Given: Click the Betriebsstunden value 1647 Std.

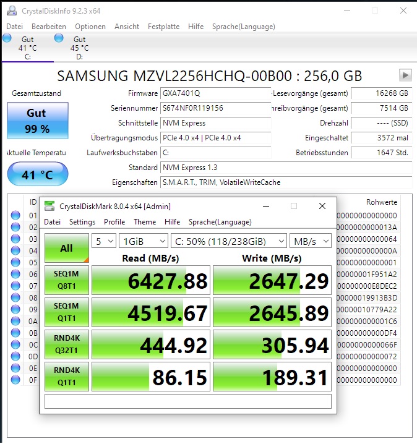Looking at the screenshot, I should coord(381,153).
